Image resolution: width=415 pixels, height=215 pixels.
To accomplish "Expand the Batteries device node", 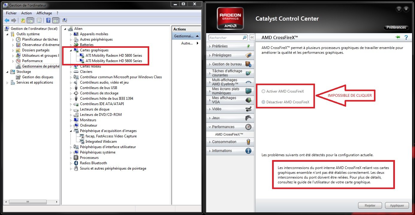I will click(x=71, y=45).
